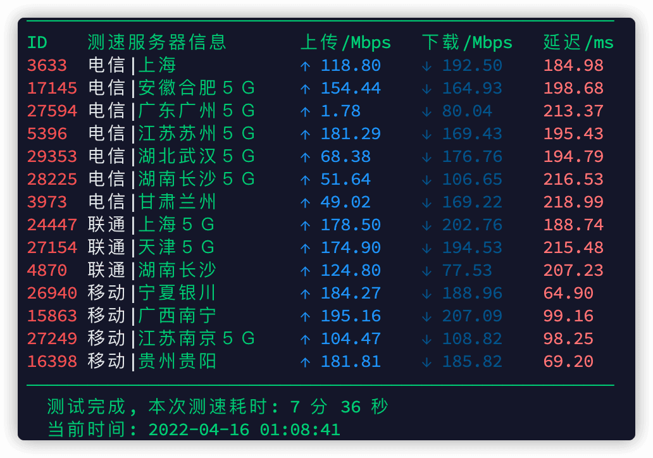Select server ID 27154
Image resolution: width=653 pixels, height=458 pixels.
tap(52, 248)
